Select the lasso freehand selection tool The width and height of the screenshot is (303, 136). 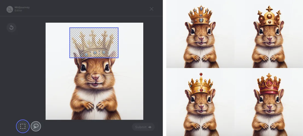tap(36, 126)
